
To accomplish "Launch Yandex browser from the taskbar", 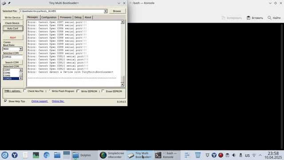I will coord(15,155).
